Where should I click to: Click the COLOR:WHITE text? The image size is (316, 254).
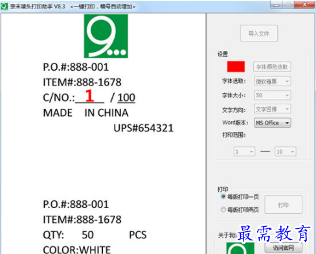[77, 250]
